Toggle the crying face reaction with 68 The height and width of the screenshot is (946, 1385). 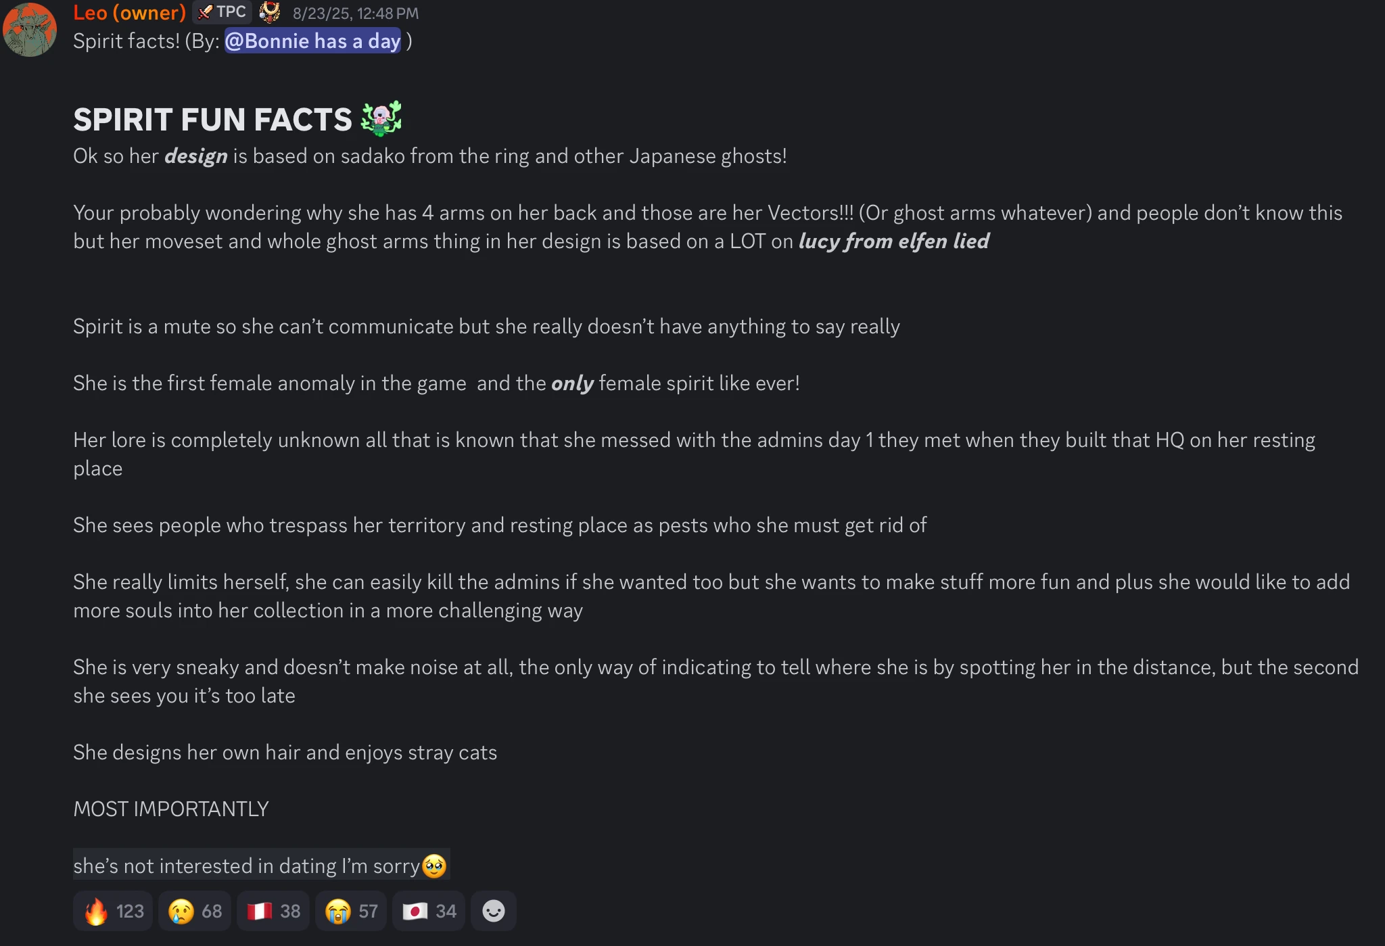195,911
